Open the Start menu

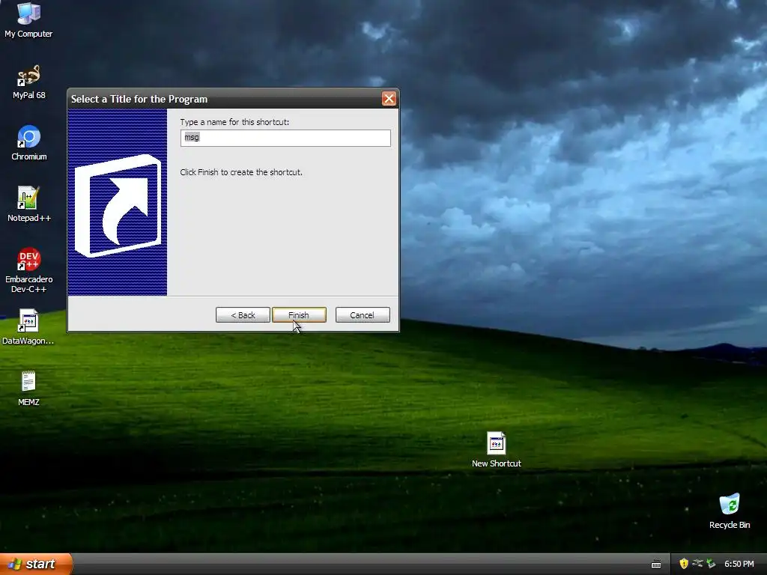coord(36,564)
